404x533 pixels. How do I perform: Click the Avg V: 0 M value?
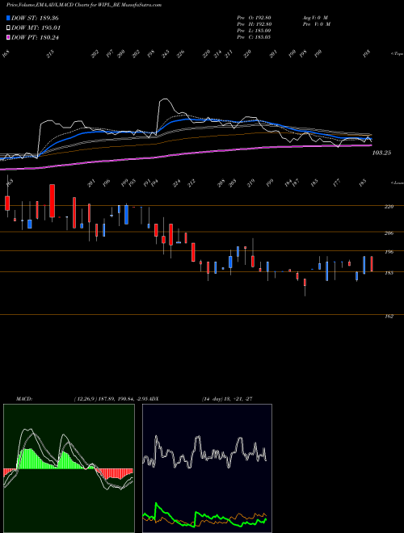315,18
